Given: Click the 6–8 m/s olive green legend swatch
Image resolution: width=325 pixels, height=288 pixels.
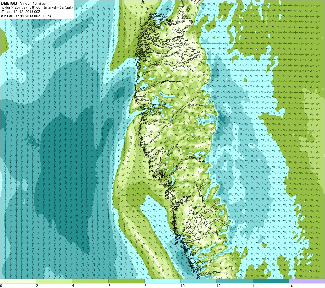Looking at the screenshot, I should coord(126,281).
